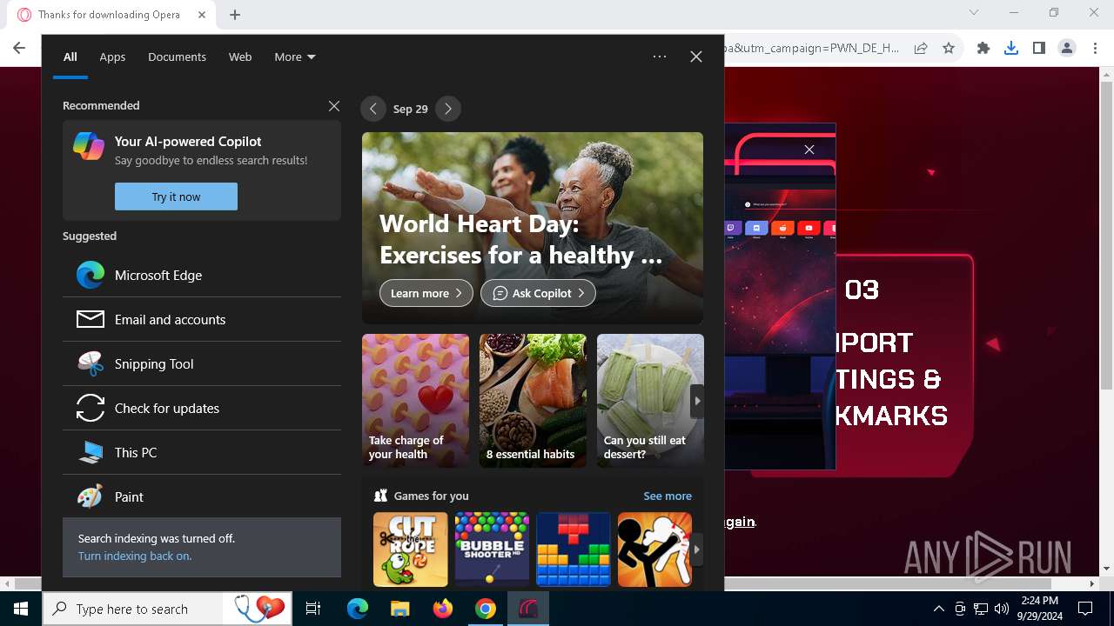The image size is (1114, 626).
Task: Click Learn more on World Heart Day
Action: [426, 293]
